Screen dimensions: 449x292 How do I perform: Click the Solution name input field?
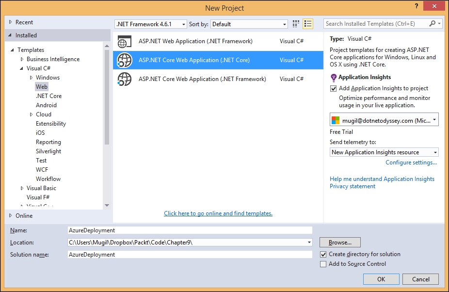point(190,255)
